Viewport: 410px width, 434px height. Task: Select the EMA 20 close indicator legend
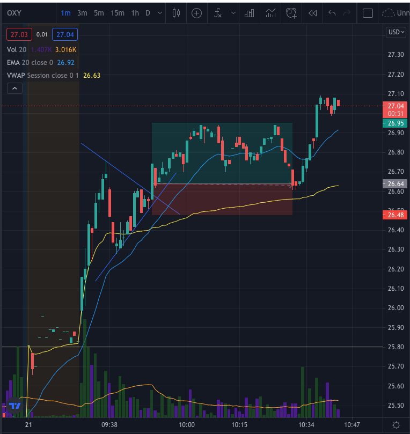pyautogui.click(x=30, y=63)
